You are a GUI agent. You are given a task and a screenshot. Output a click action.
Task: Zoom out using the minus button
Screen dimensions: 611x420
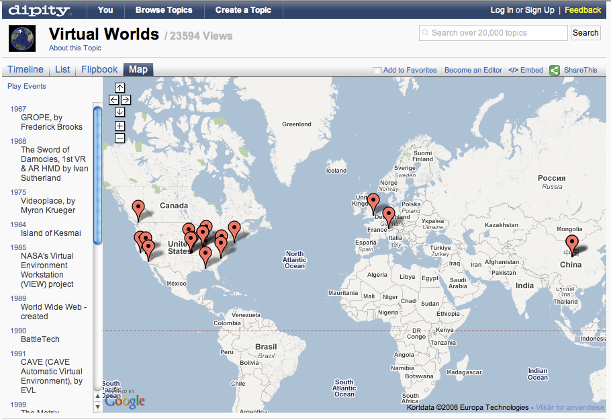tap(120, 138)
